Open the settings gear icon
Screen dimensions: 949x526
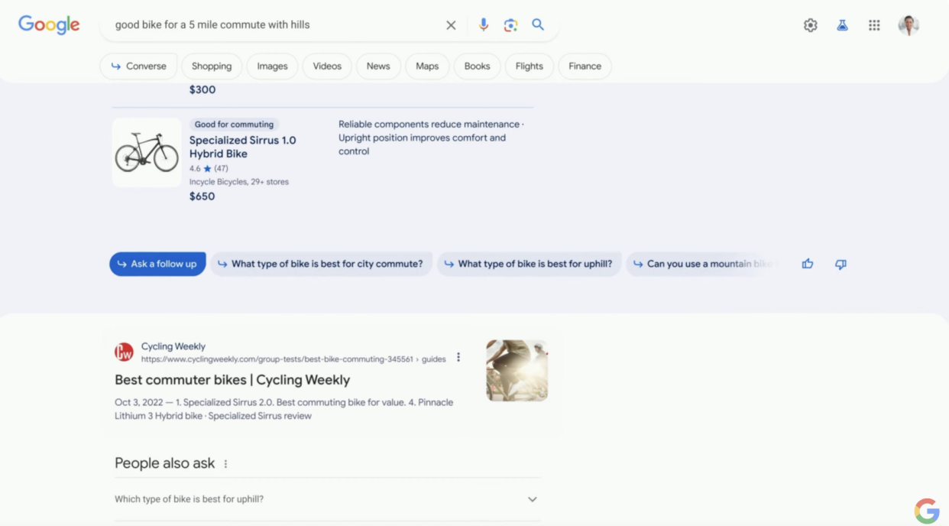point(811,25)
